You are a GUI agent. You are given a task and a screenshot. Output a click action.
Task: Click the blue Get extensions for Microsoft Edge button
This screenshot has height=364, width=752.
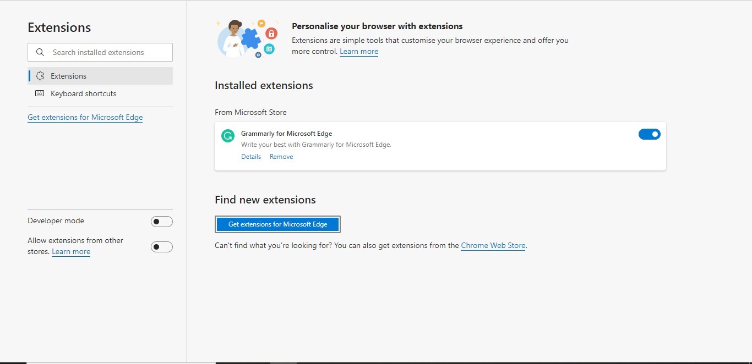[277, 224]
